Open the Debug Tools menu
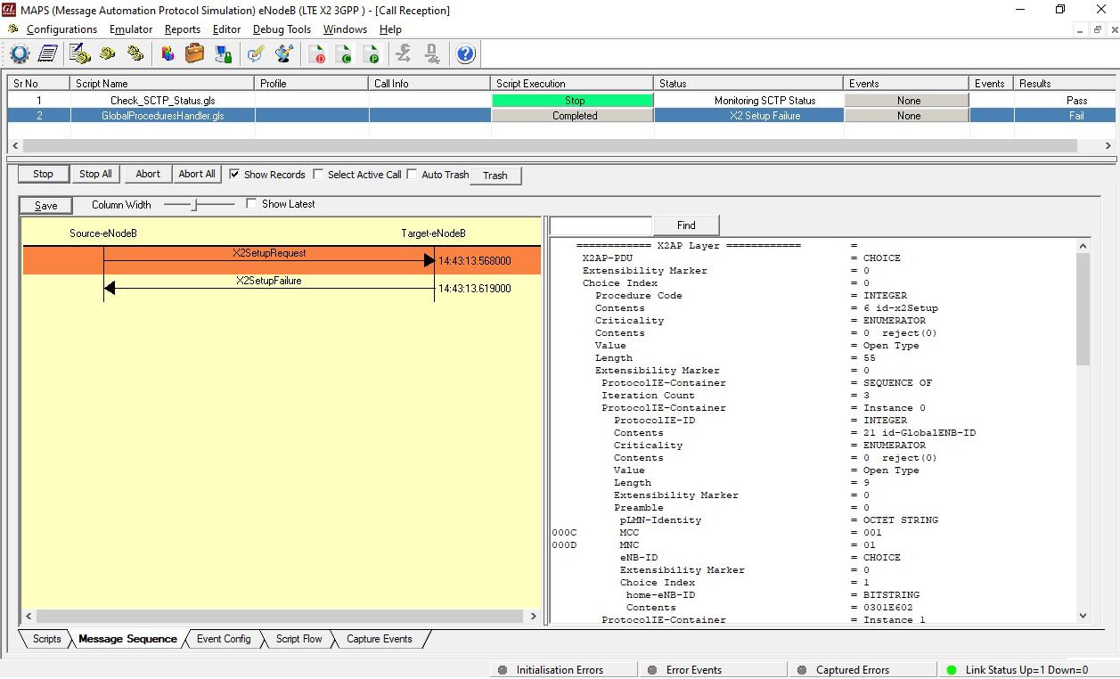This screenshot has height=679, width=1120. click(282, 29)
